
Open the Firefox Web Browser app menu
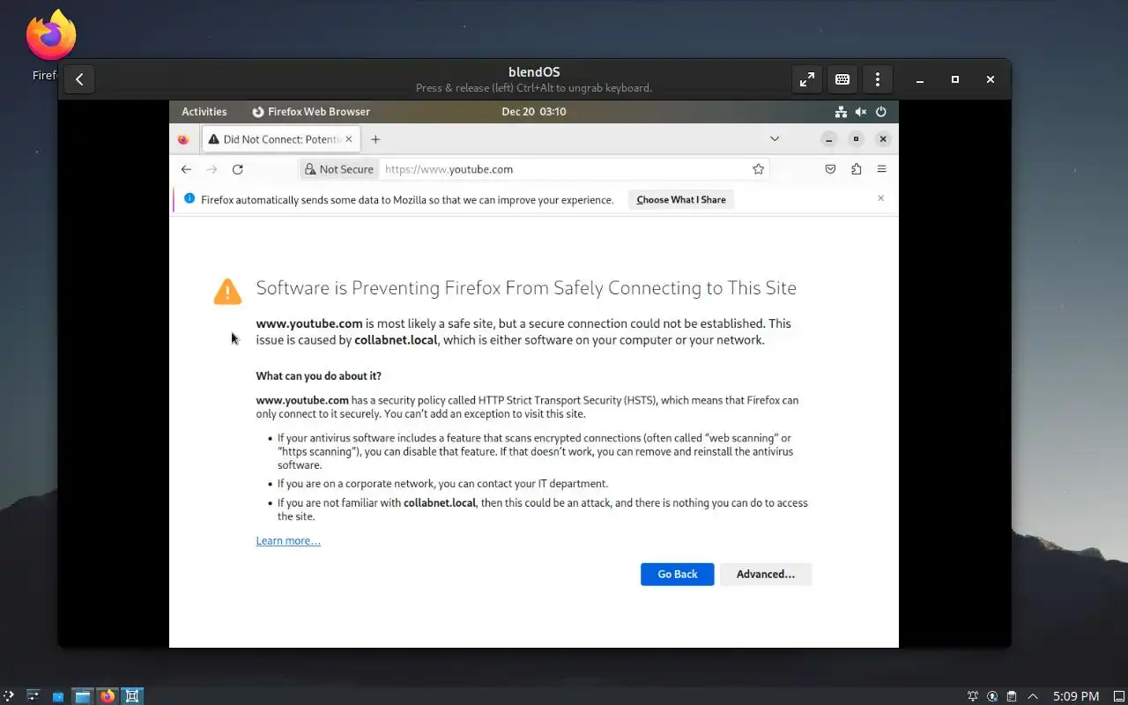[311, 112]
